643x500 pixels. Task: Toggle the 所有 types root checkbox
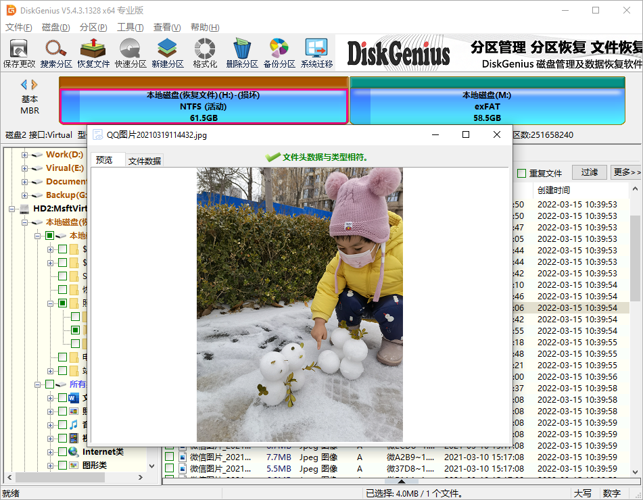49,384
